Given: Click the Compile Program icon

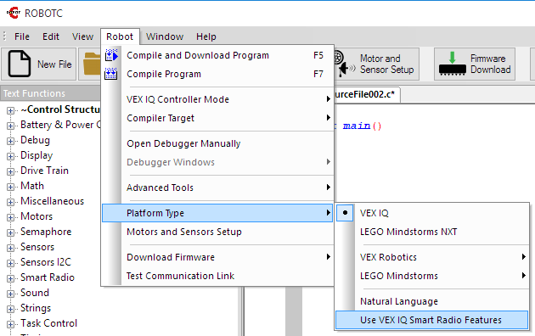Looking at the screenshot, I should coord(111,74).
